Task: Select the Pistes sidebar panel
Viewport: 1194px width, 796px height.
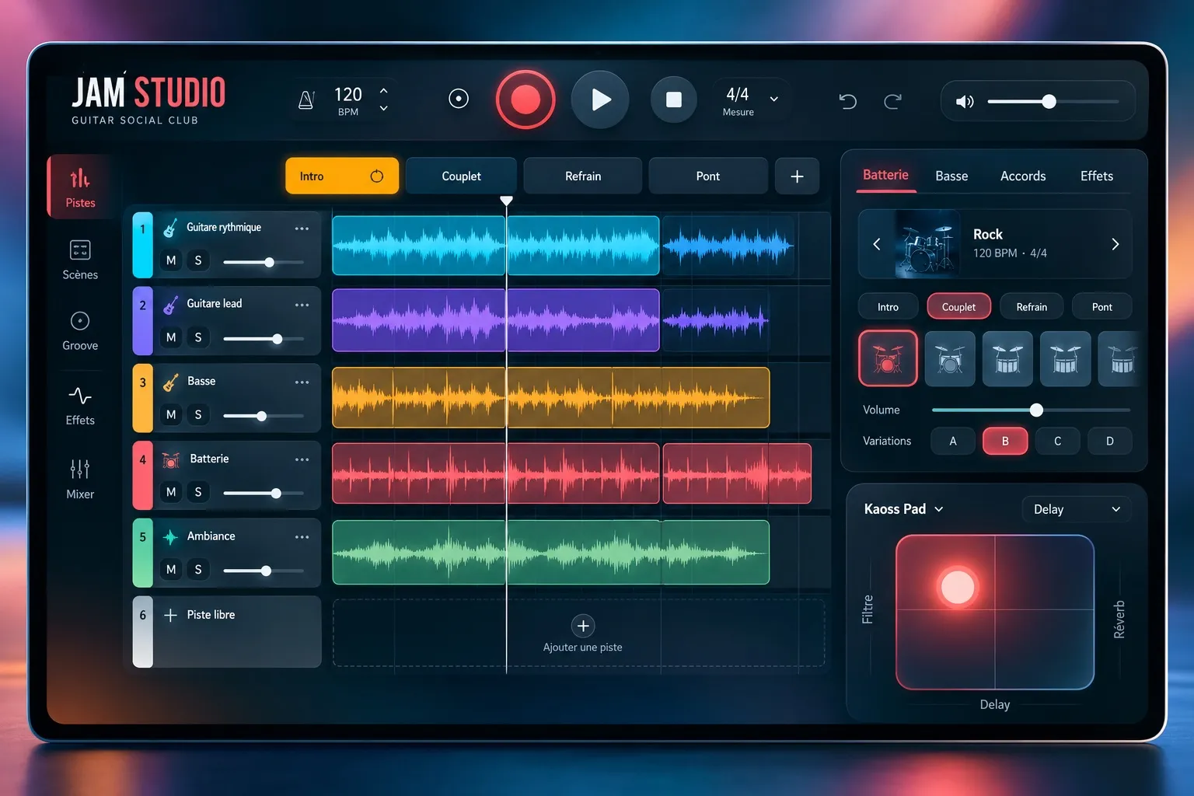Action: (x=80, y=187)
